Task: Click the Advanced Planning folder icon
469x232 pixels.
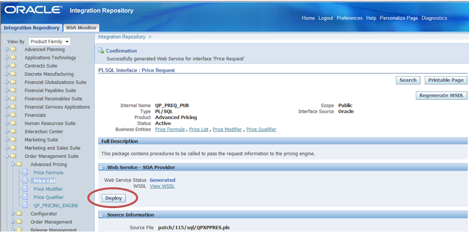Action: (13, 50)
